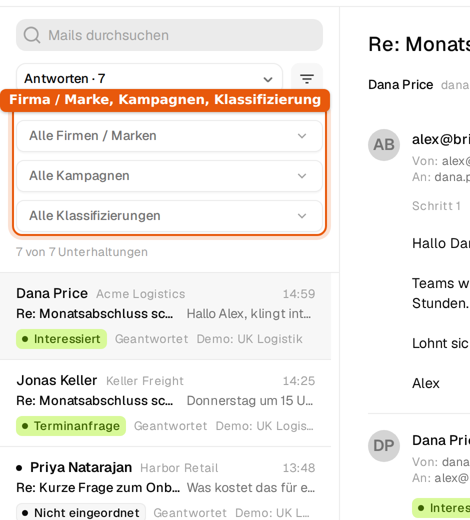This screenshot has height=520, width=470.
Task: Click subject Re: Kurze Frage zum Onb…
Action: pyautogui.click(x=98, y=488)
